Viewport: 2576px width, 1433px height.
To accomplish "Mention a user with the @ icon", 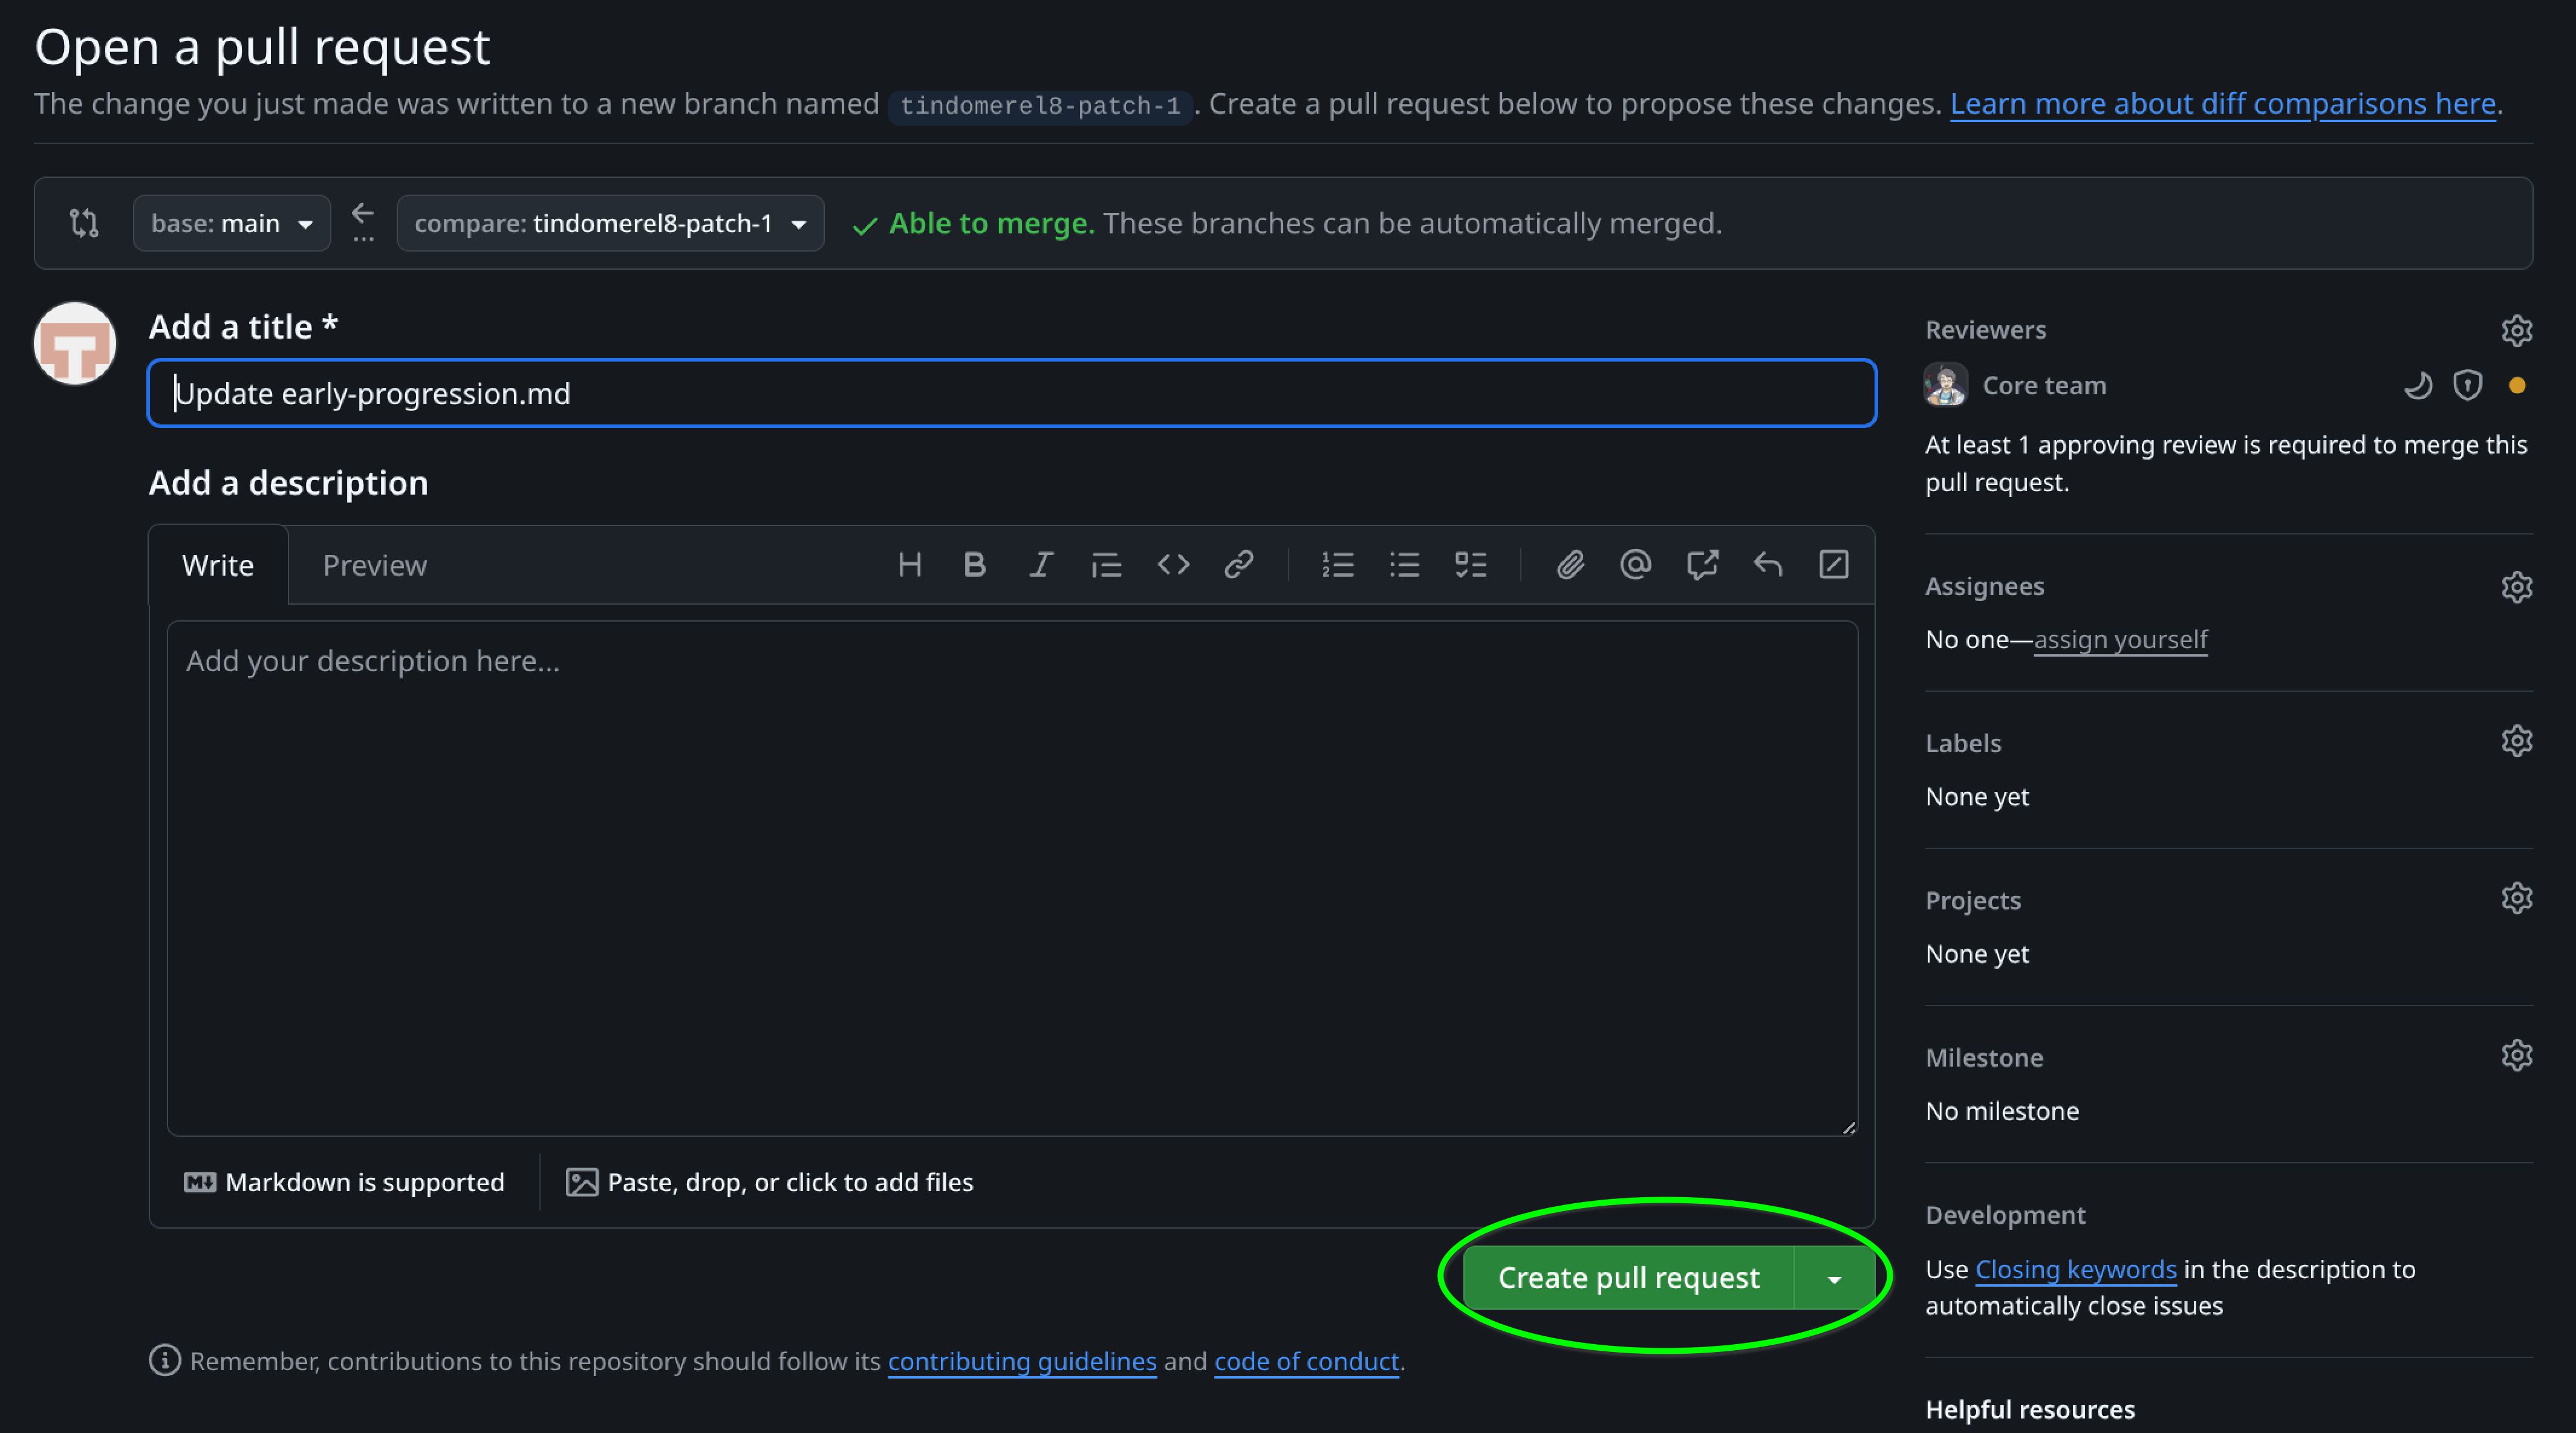I will point(1636,565).
